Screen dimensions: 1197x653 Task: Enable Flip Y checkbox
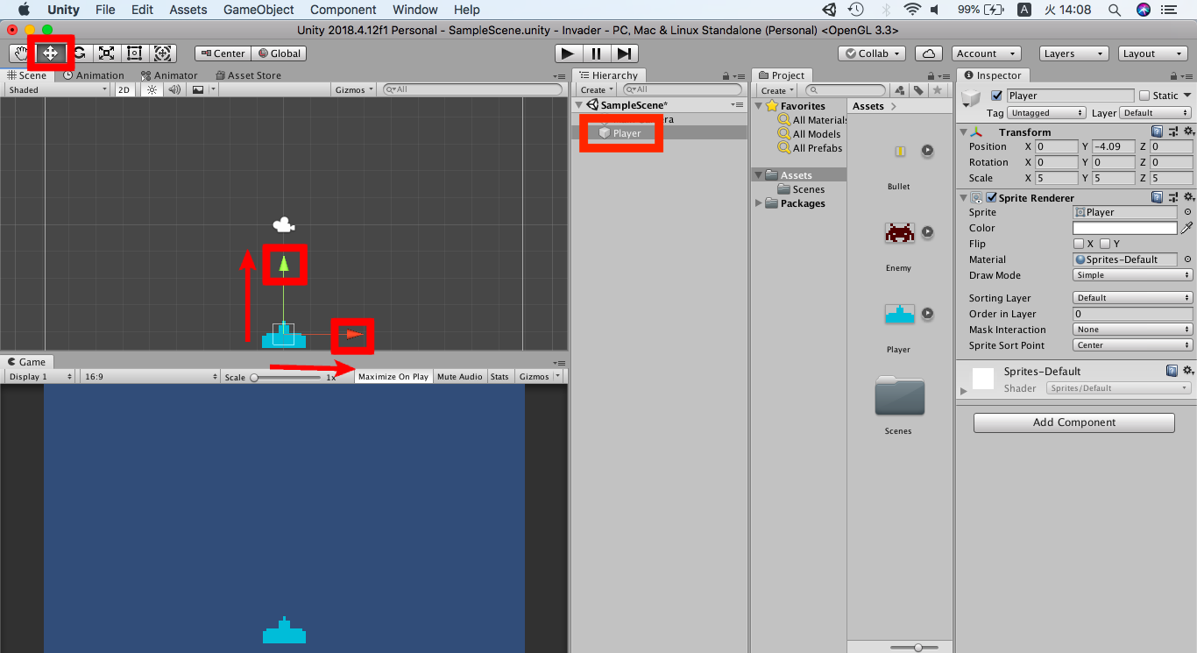(x=1105, y=244)
